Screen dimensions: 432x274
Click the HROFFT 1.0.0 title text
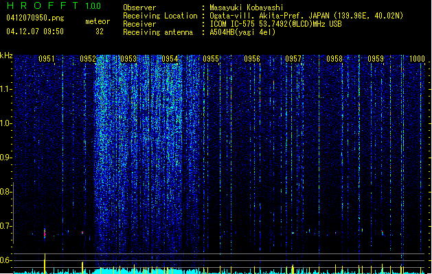pyautogui.click(x=54, y=5)
